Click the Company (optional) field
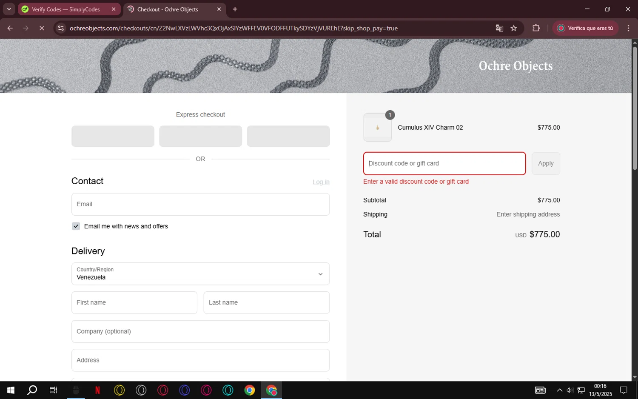The width and height of the screenshot is (638, 399). 200,331
